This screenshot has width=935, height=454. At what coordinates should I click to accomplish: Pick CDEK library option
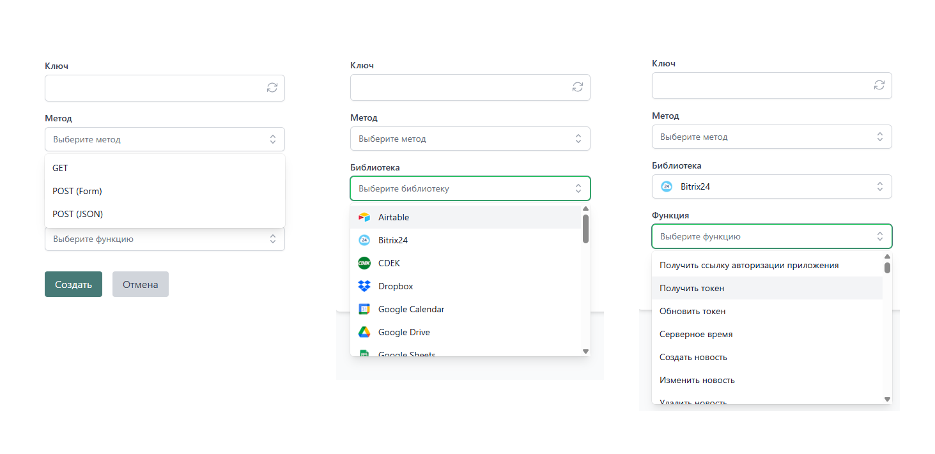465,263
